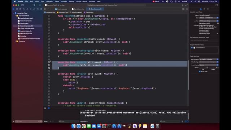Adjust the Indent width stepper

218,68
